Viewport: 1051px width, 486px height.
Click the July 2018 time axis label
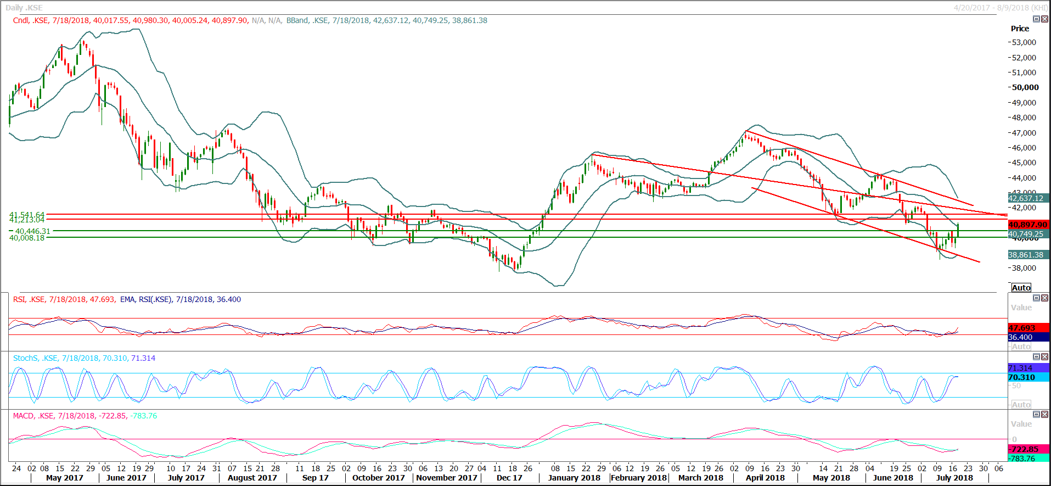point(954,478)
